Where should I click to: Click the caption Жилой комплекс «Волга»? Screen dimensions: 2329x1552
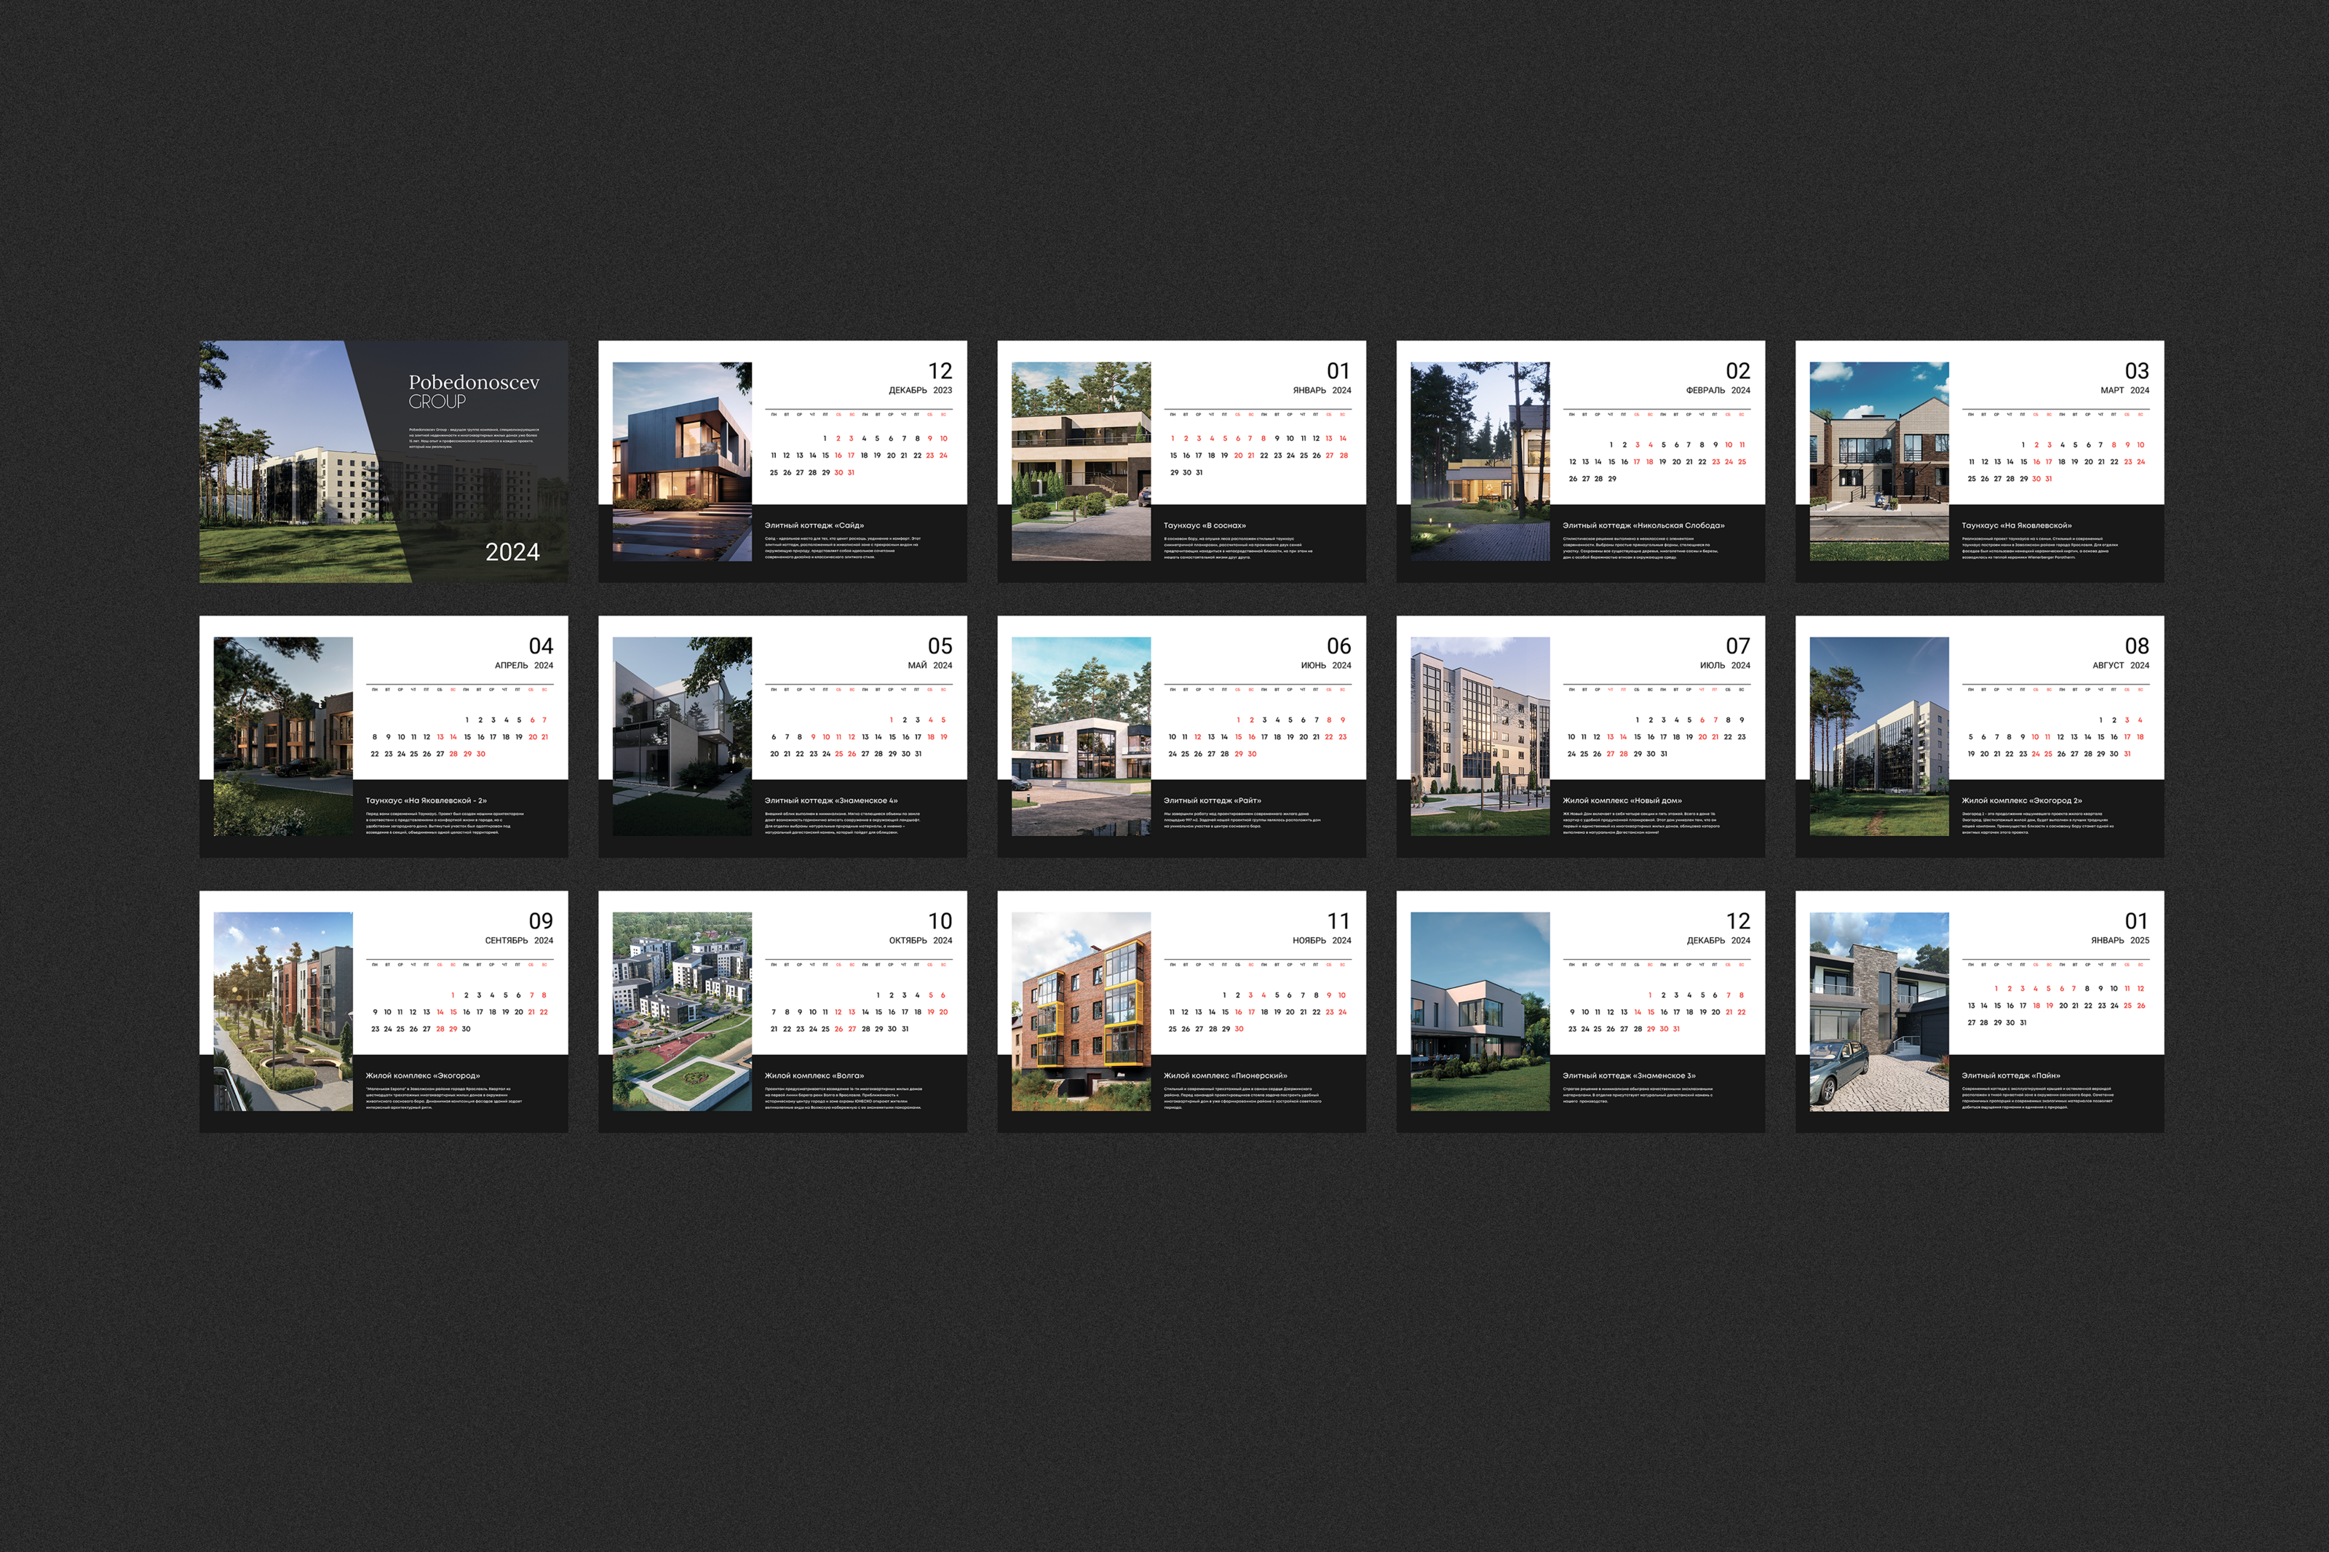[814, 1076]
